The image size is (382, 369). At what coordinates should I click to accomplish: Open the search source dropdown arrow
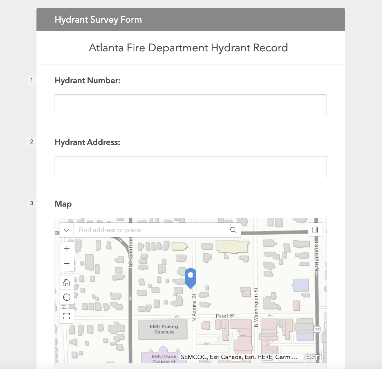(x=67, y=230)
